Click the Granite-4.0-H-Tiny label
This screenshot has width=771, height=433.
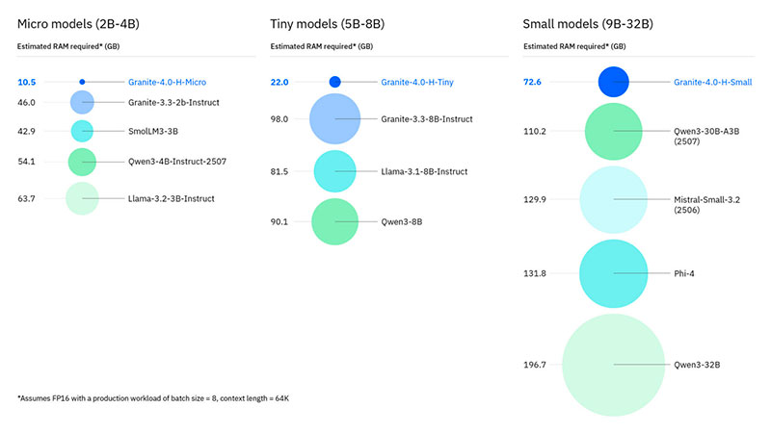416,83
